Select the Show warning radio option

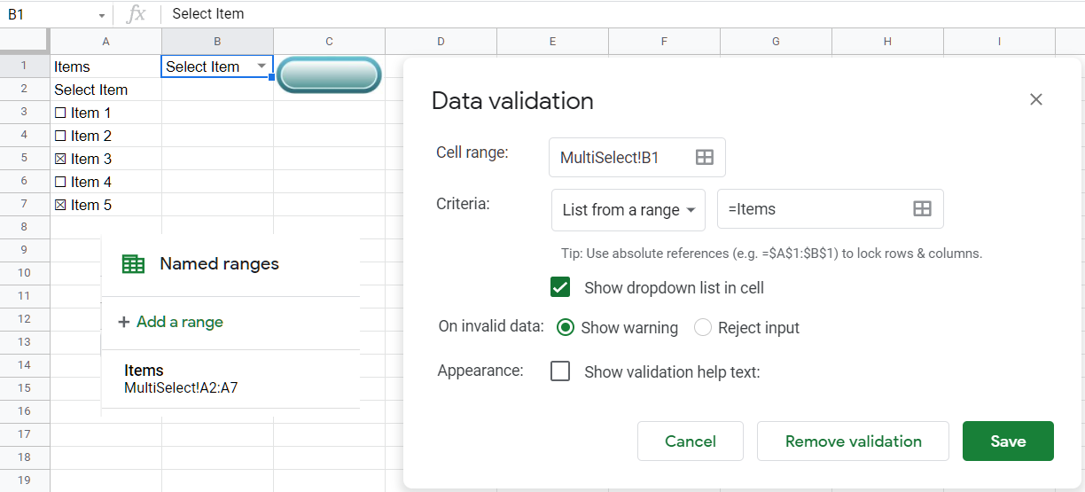[566, 328]
